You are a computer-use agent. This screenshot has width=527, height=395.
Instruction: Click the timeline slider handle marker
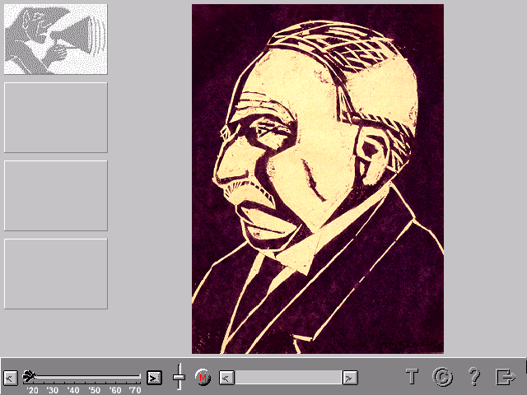[x=30, y=377]
